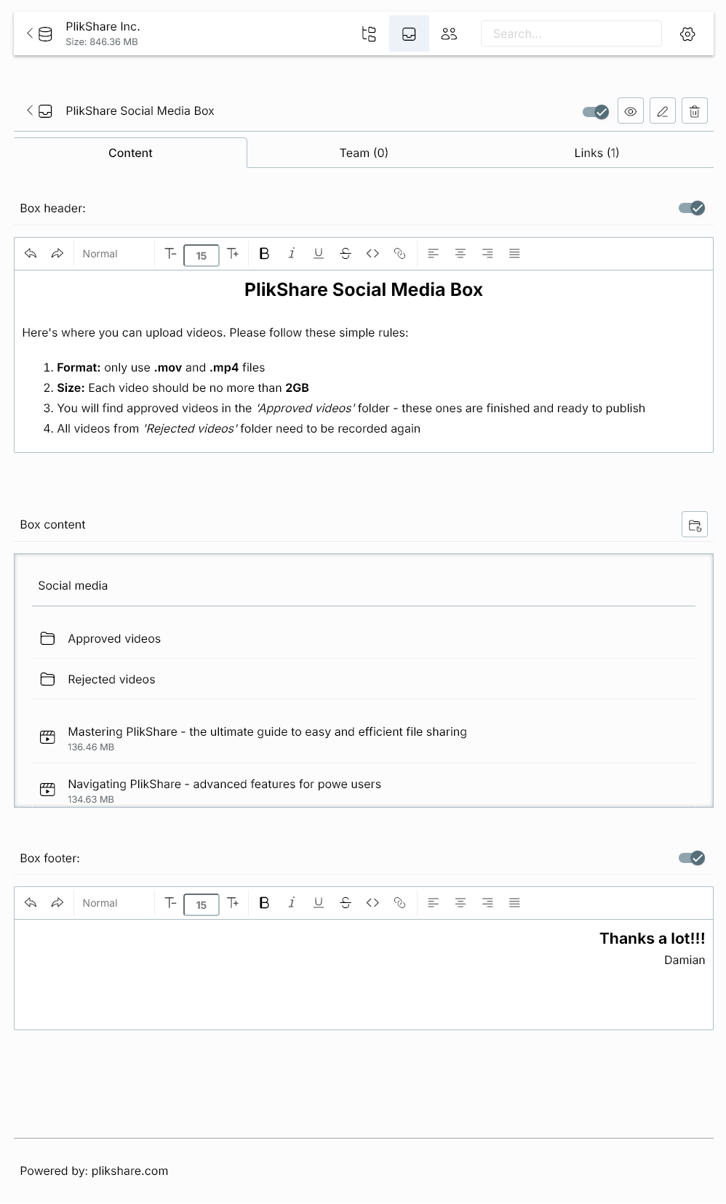Redo in the footer editor
Viewport: 726px width, 1204px height.
(x=57, y=903)
